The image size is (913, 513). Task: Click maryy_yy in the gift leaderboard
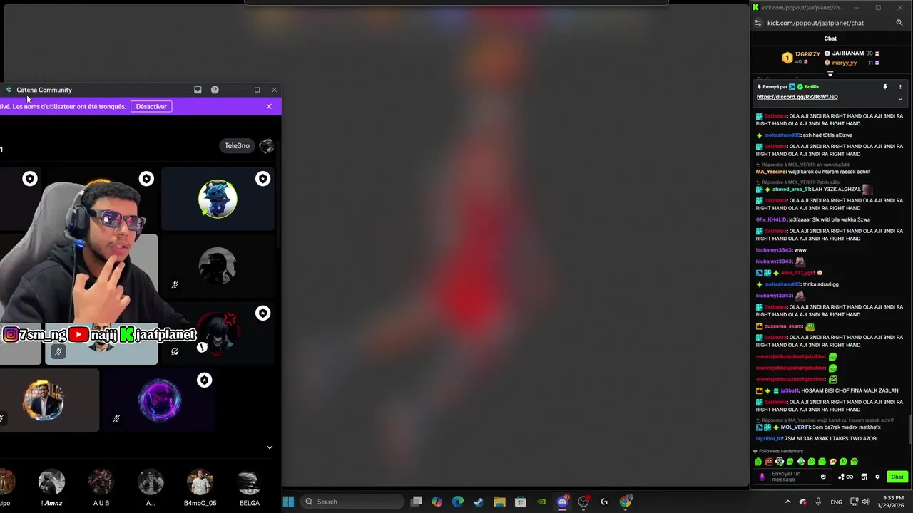[845, 63]
